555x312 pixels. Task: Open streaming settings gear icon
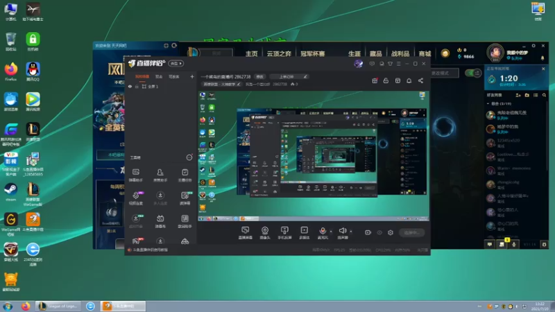[391, 232]
